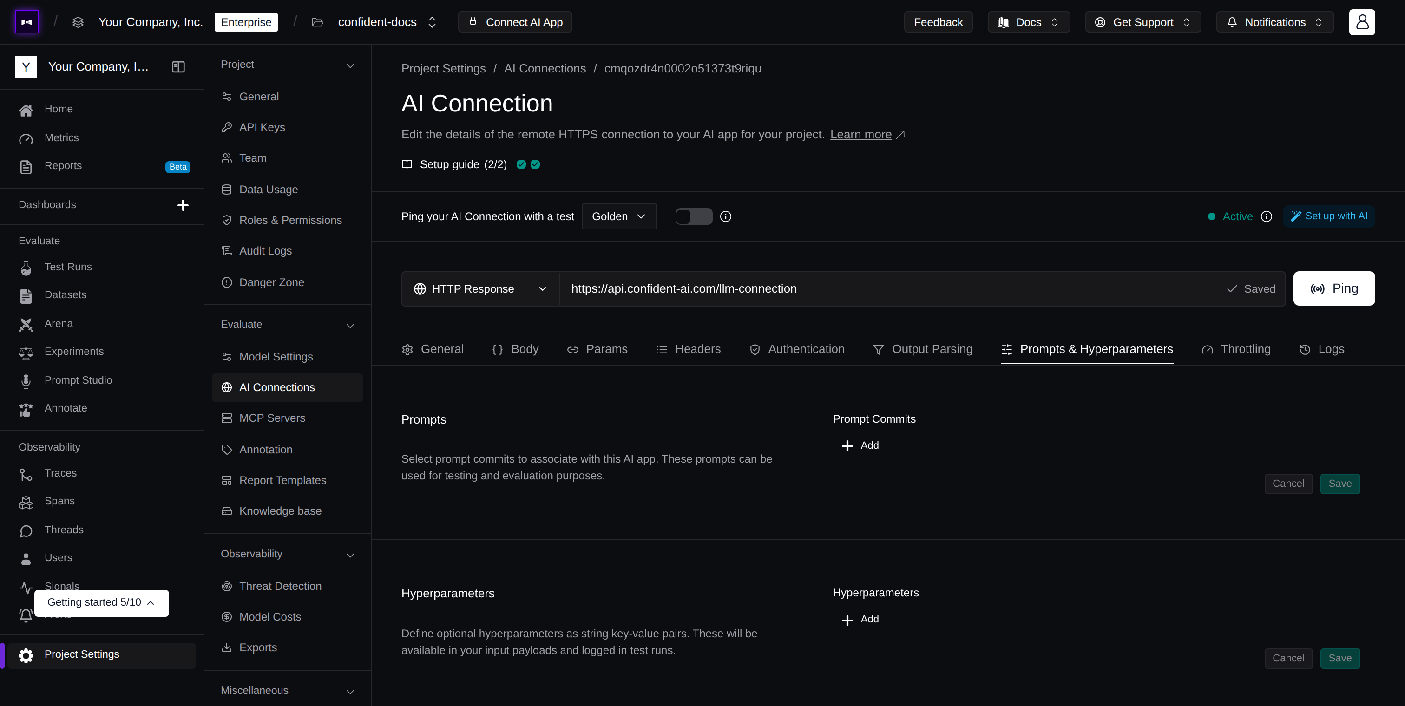This screenshot has width=1405, height=706.
Task: Switch to the Authentication tab
Action: pos(797,349)
